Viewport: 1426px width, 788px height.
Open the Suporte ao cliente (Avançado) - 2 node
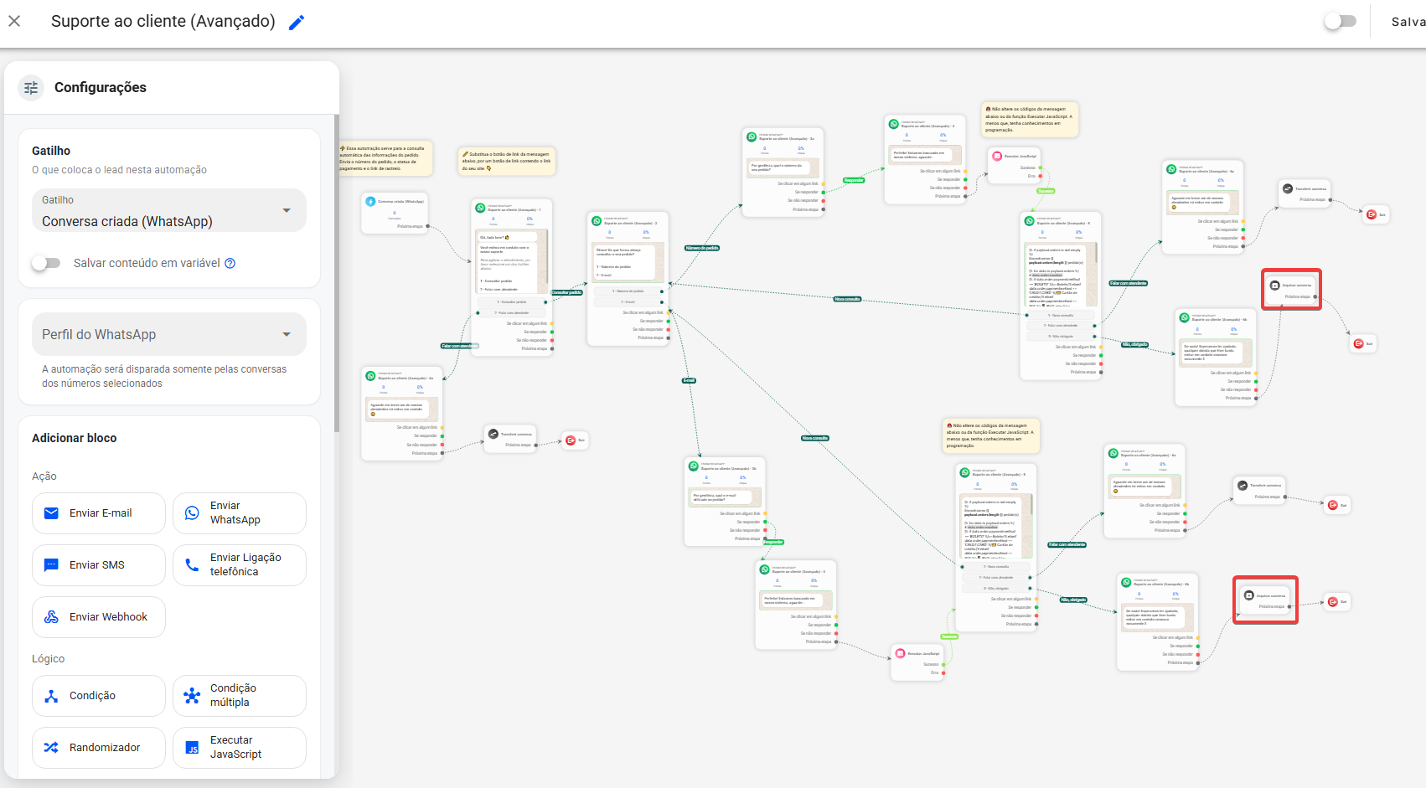tap(628, 278)
